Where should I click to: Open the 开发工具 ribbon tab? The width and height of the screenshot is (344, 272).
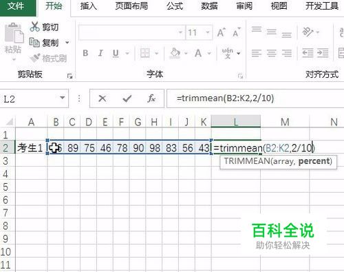click(x=322, y=6)
